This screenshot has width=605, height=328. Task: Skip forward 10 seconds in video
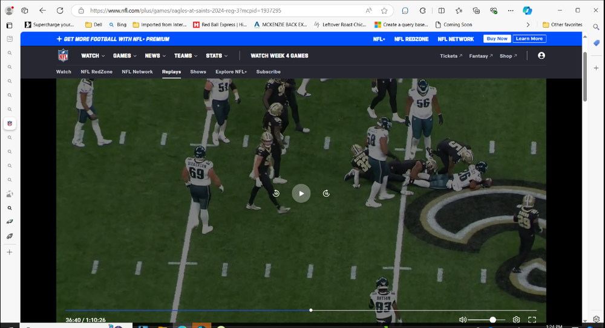click(326, 193)
